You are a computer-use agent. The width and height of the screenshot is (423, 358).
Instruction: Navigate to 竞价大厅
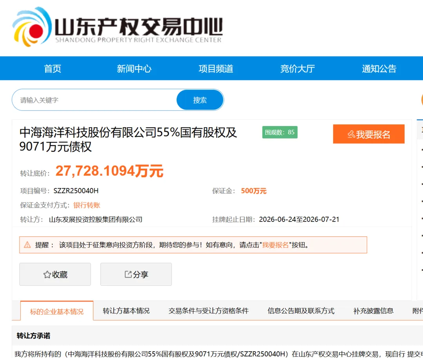pyautogui.click(x=298, y=69)
